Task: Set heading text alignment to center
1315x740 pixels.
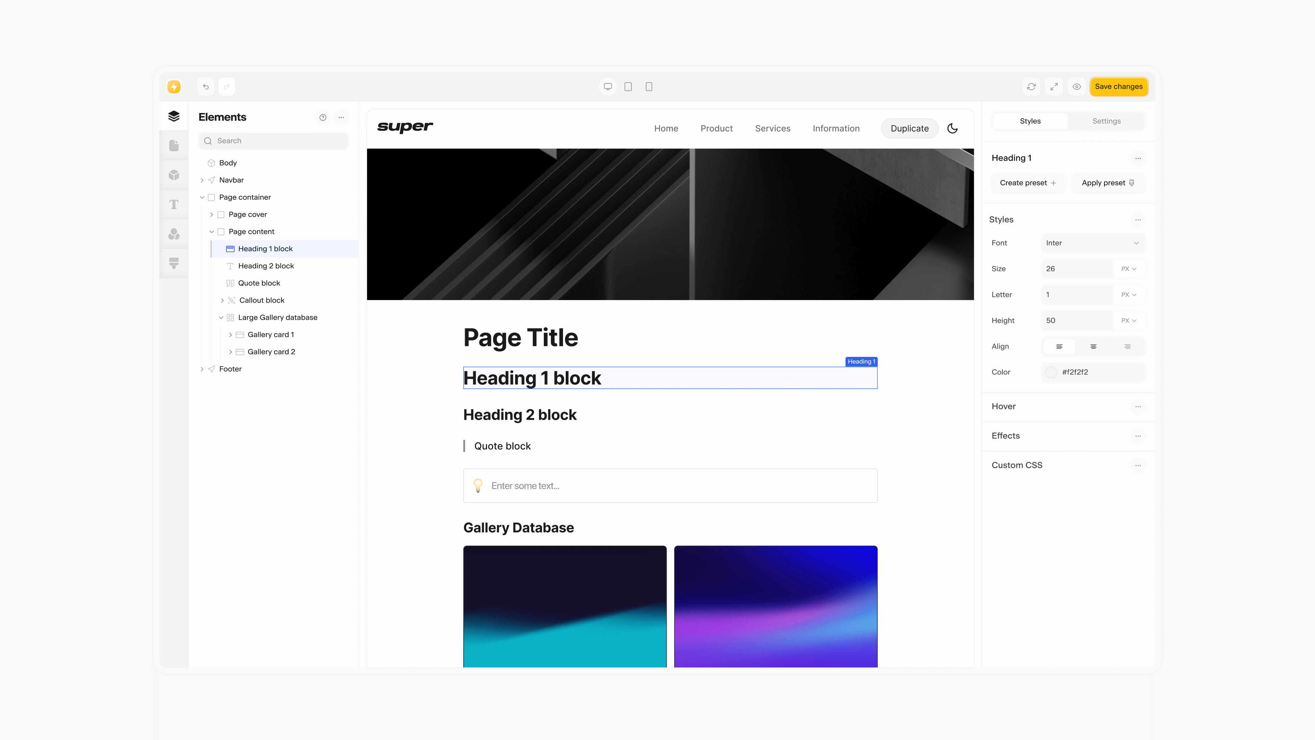Action: tap(1093, 346)
